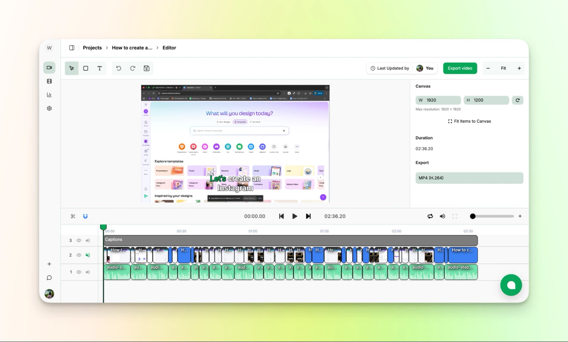Expand the breadcrumb item 'How to create a...'
The image size is (568, 342).
pyautogui.click(x=132, y=48)
